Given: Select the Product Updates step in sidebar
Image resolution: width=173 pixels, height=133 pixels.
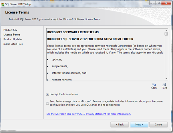Looking at the screenshot, I should tap(13, 39).
